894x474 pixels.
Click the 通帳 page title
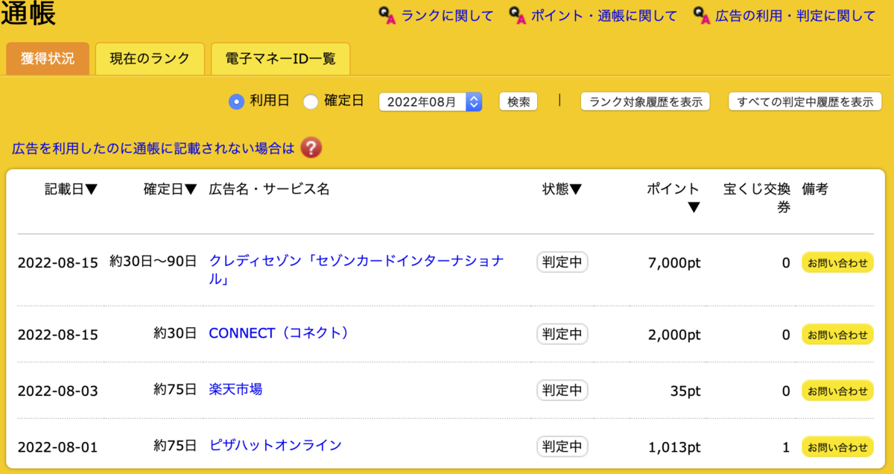[28, 15]
